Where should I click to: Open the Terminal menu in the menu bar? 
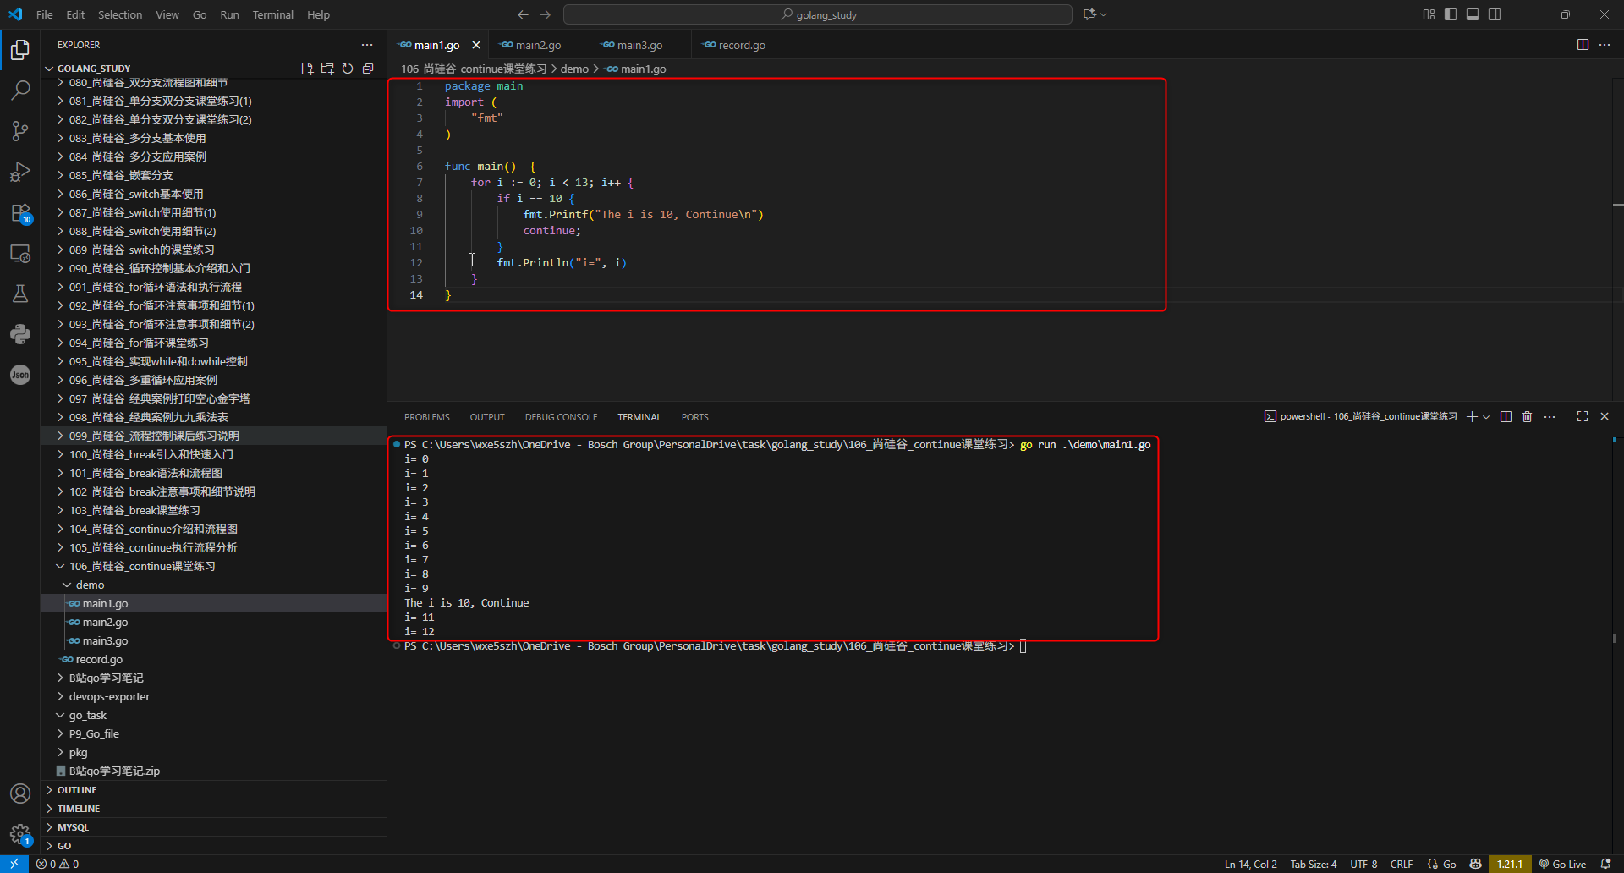pos(273,14)
